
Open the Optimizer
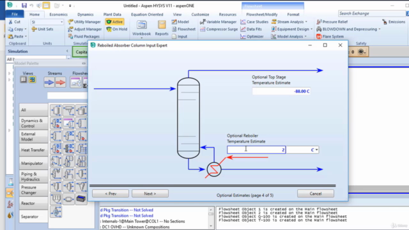coord(252,36)
